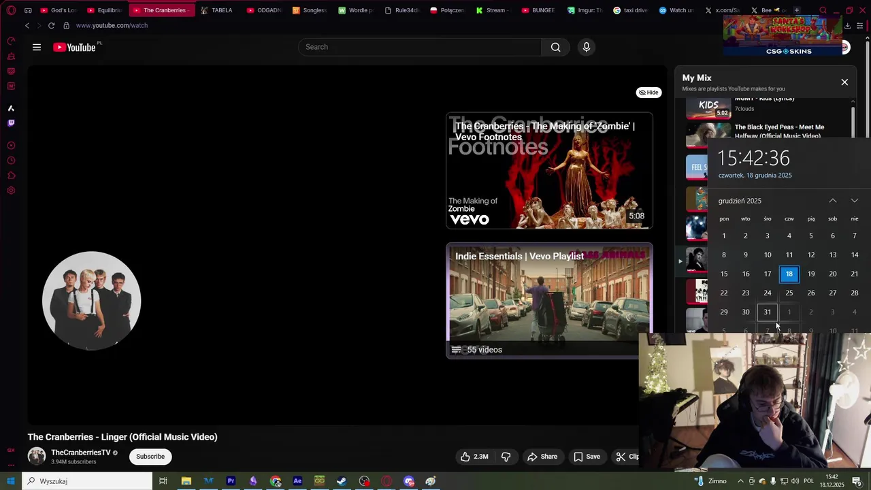
Task: Select December 25 in the calendar
Action: pyautogui.click(x=789, y=293)
